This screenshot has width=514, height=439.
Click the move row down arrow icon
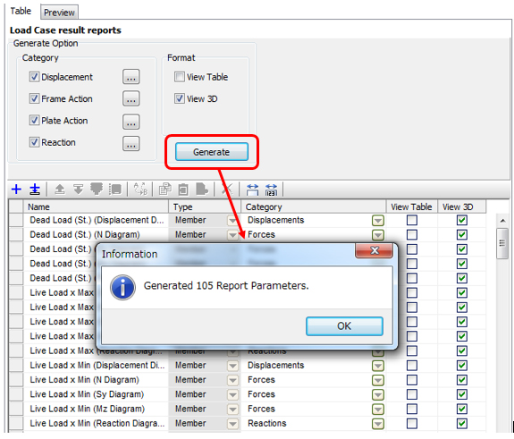click(78, 190)
